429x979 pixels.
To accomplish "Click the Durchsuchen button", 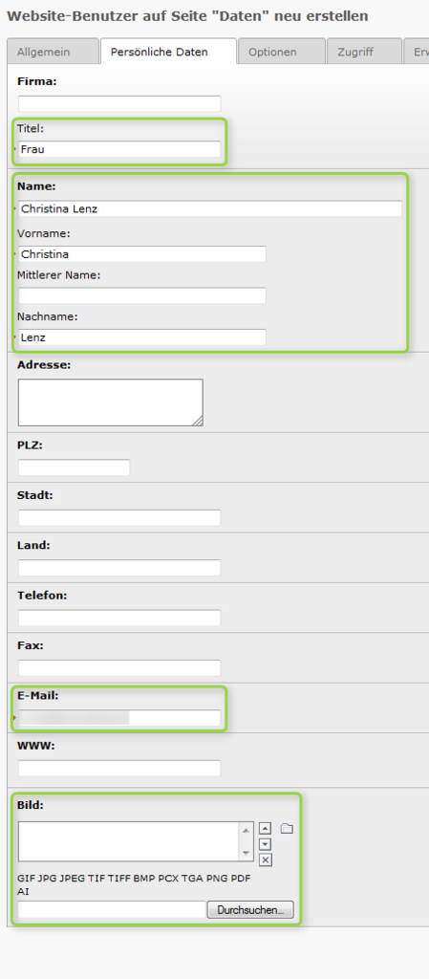I will click(250, 910).
